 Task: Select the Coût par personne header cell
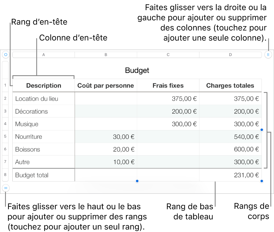[x=106, y=85]
